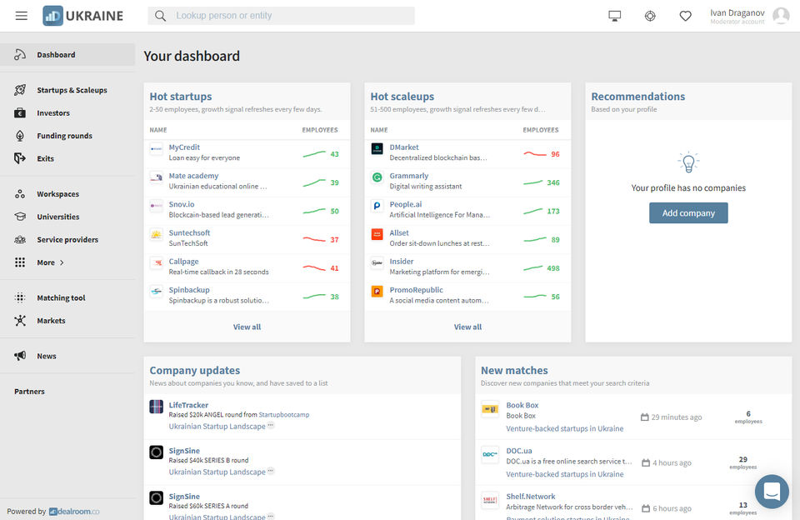
Task: Open the Startupbootcamp investor link
Action: pos(283,415)
